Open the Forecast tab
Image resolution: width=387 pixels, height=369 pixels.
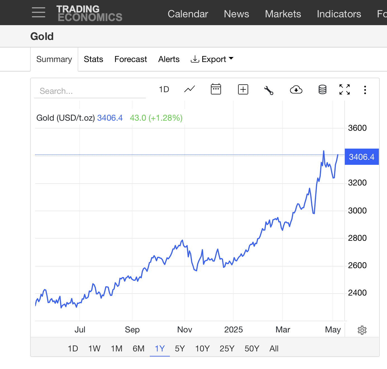click(131, 59)
